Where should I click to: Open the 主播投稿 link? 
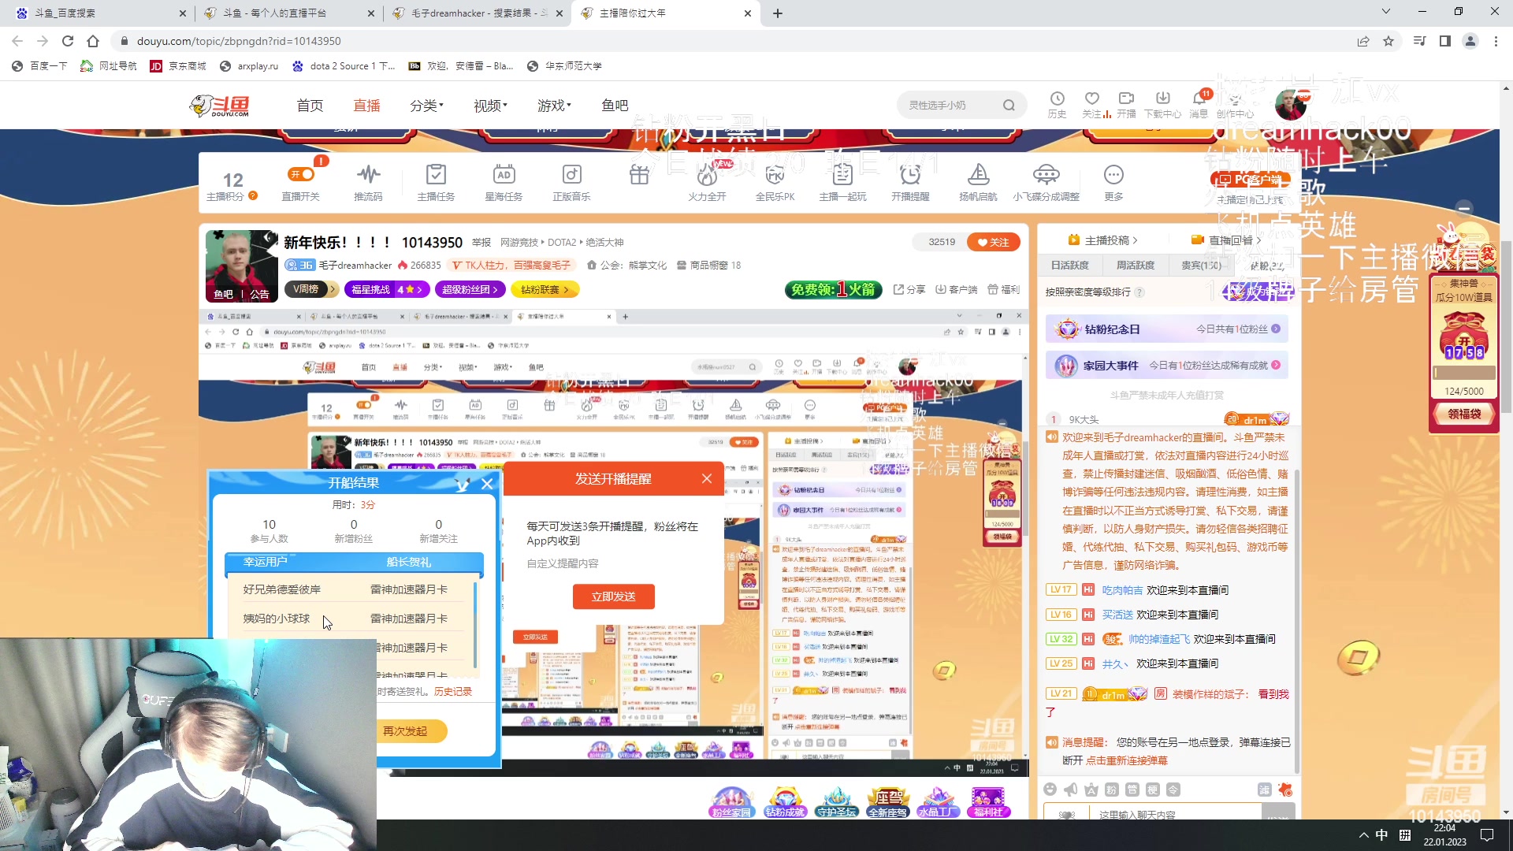click(x=1102, y=240)
